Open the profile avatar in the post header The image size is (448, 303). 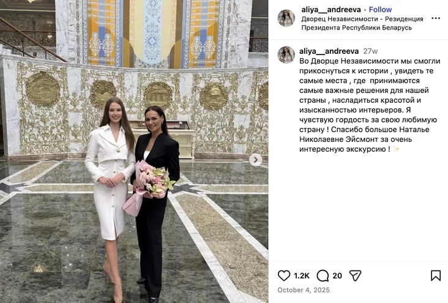click(286, 18)
